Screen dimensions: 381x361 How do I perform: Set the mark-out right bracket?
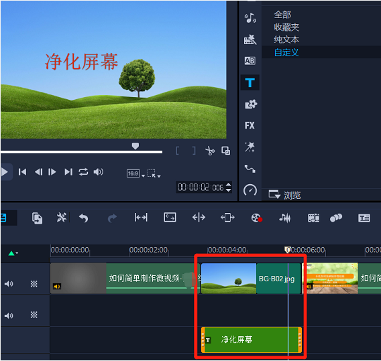click(194, 151)
